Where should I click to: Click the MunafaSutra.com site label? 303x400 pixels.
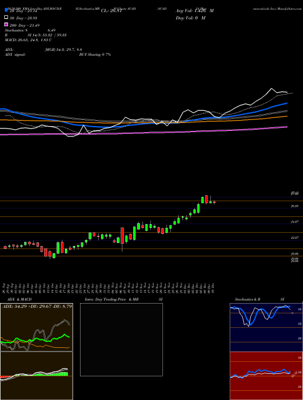pyautogui.click(x=290, y=8)
